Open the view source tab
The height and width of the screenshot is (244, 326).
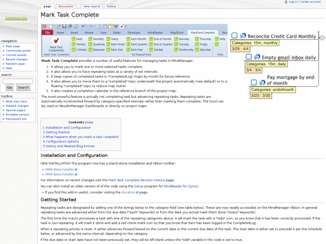tap(91, 6)
